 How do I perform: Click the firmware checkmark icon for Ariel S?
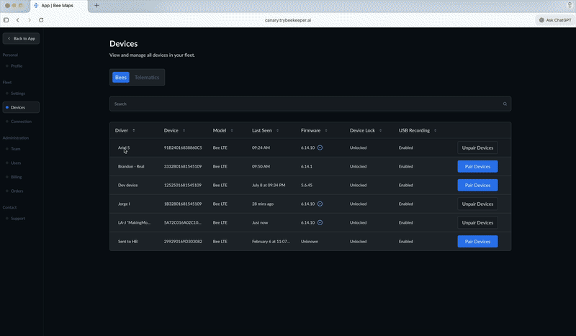(x=320, y=147)
